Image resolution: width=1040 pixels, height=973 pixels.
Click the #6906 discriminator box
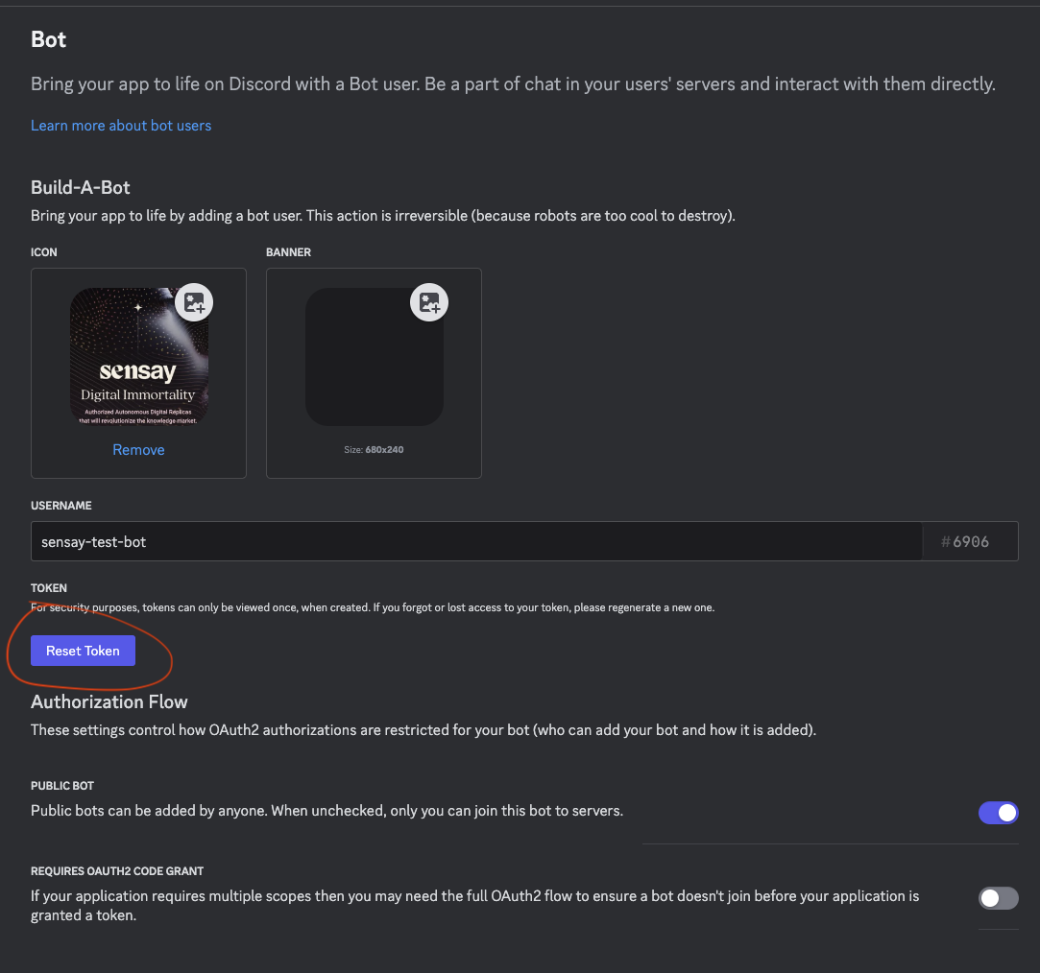970,541
